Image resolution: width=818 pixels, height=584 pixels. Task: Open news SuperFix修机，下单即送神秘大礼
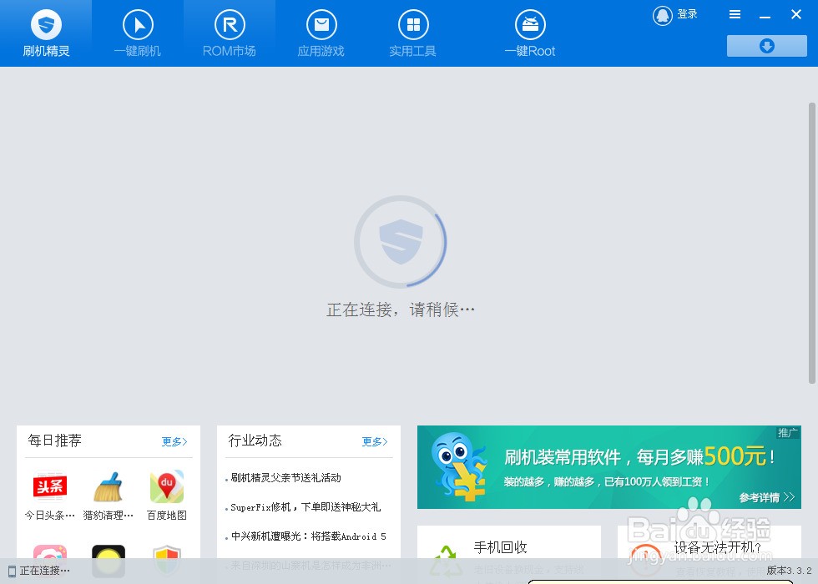point(305,507)
